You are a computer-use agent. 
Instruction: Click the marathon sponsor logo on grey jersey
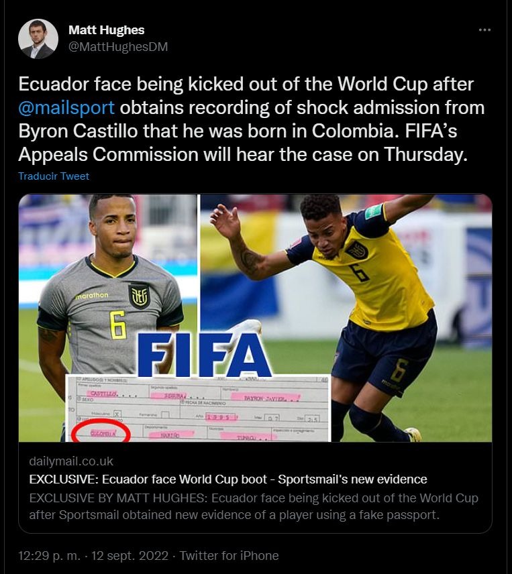[91, 296]
